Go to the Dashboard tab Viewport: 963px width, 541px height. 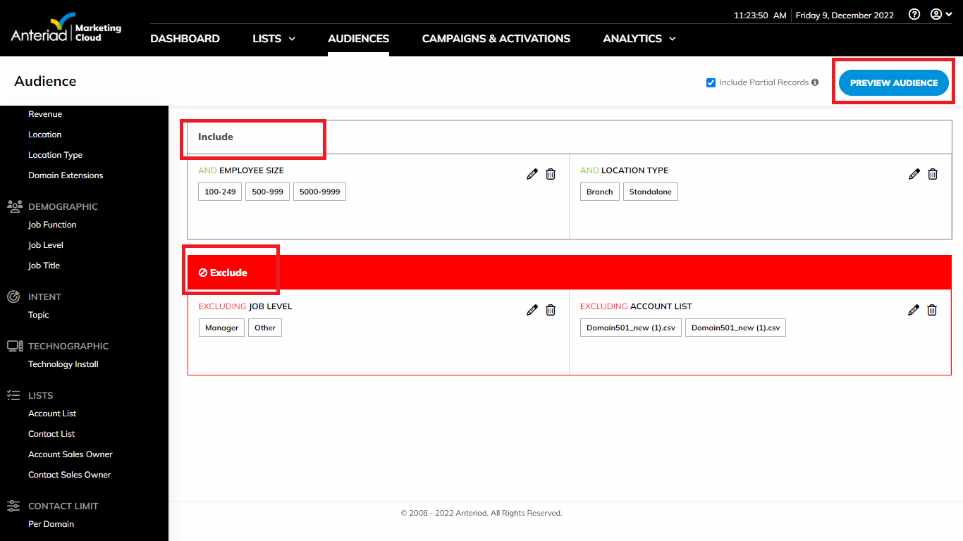pyautogui.click(x=185, y=39)
